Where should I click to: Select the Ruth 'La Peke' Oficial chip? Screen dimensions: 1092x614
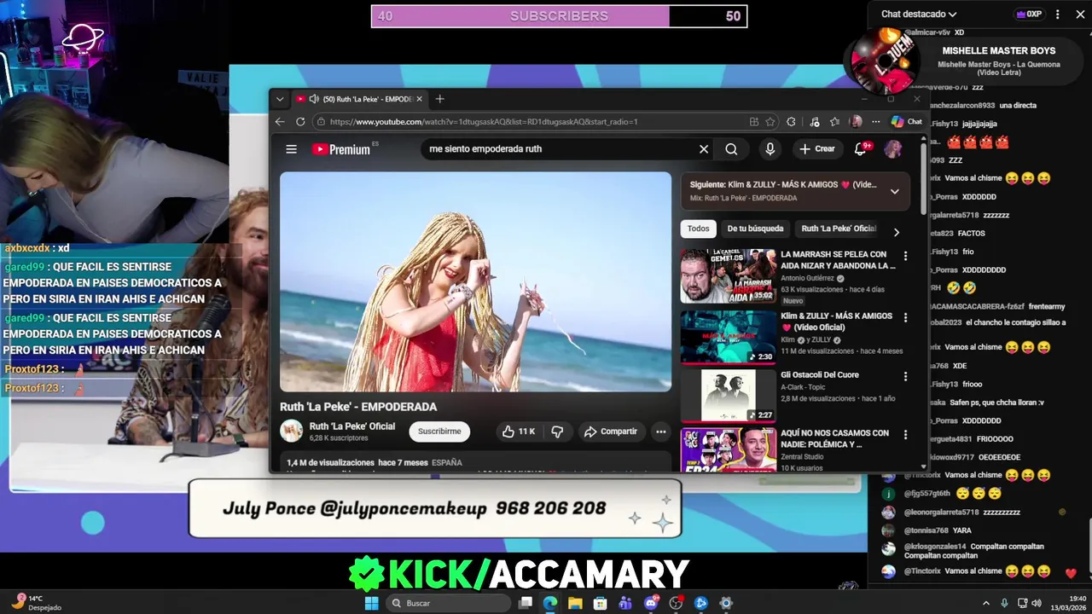(x=839, y=229)
